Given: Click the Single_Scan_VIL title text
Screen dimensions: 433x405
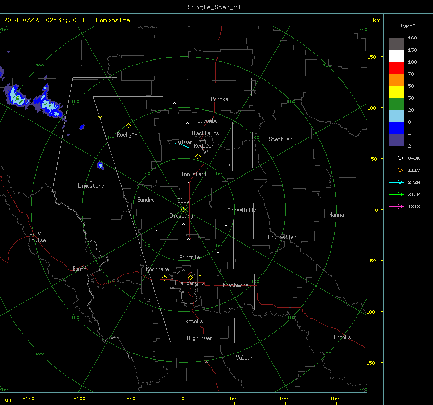Looking at the screenshot, I should (216, 7).
